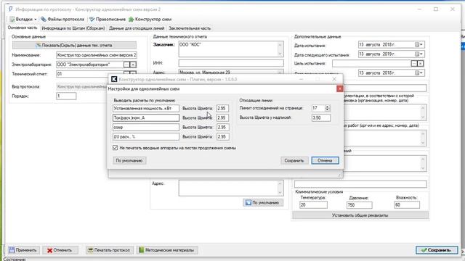The width and height of the screenshot is (465, 261).
Task: Toggle Не печатать вводные аппараты checkbox
Action: 115,148
